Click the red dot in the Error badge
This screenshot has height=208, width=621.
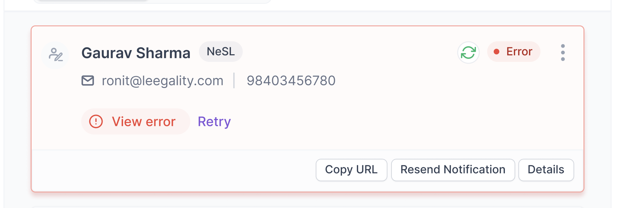click(497, 52)
